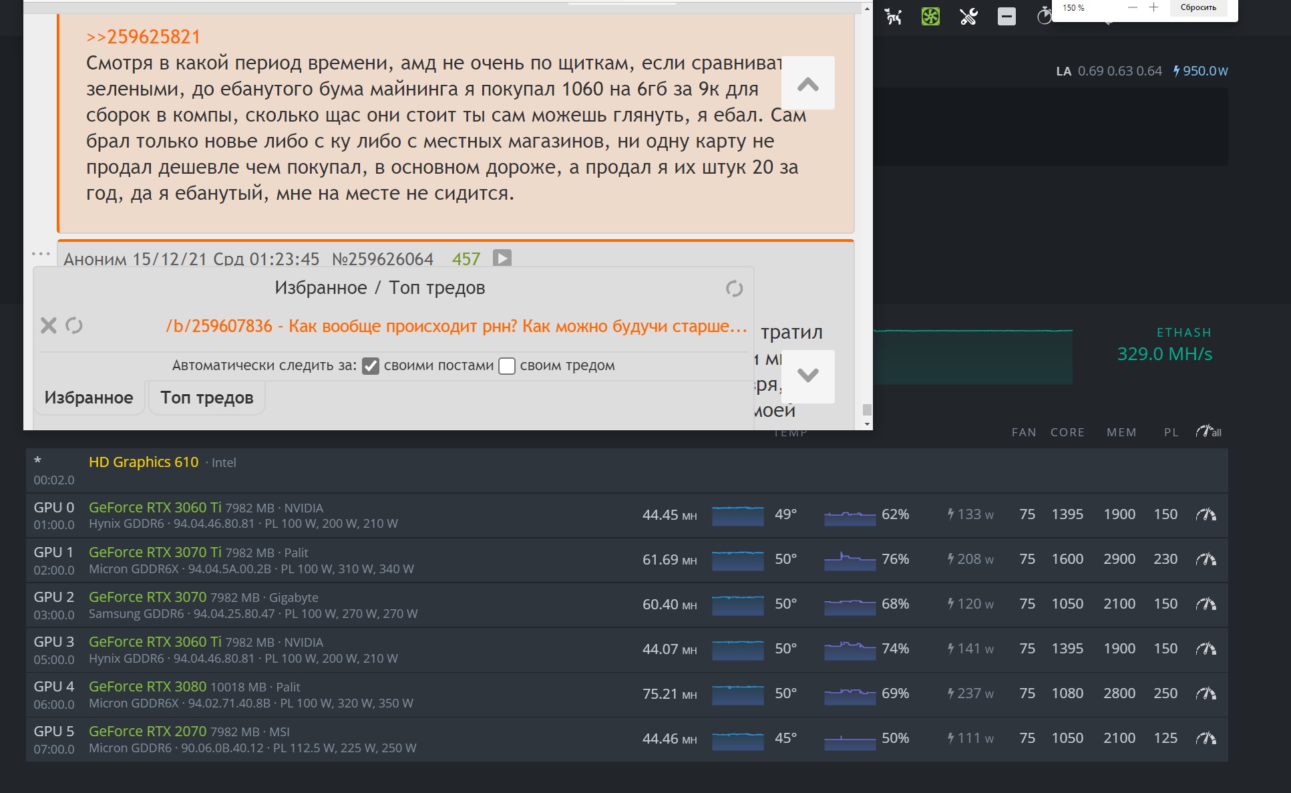Toggle the 'своими постами' checkbox
The width and height of the screenshot is (1291, 793).
pyautogui.click(x=371, y=366)
